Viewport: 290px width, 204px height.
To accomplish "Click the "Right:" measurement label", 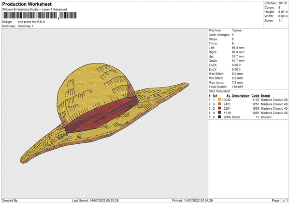I will coord(213,52).
